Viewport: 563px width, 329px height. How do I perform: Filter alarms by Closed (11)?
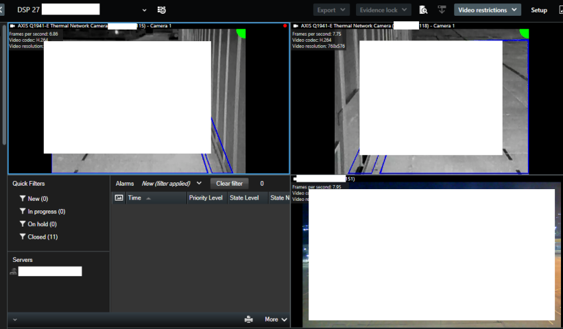(36, 237)
